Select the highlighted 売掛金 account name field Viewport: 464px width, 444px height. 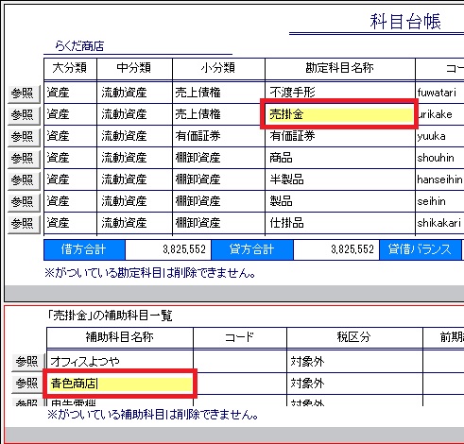click(339, 114)
